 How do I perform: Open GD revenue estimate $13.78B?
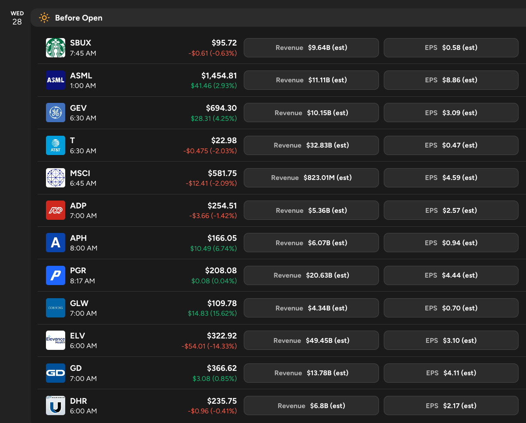click(x=311, y=373)
